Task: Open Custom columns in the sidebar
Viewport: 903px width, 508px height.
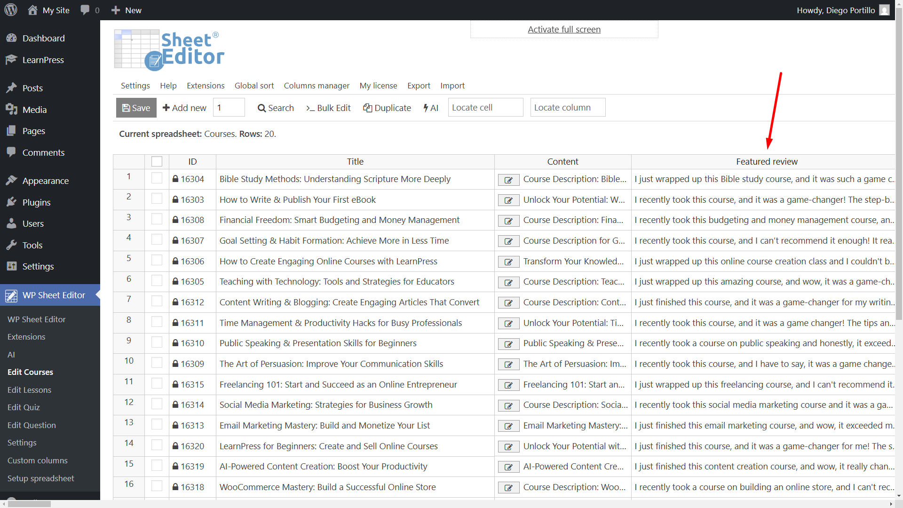Action: click(x=38, y=460)
